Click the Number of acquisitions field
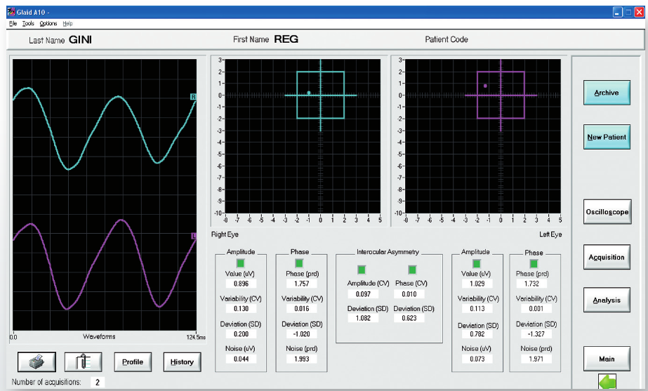 [98, 383]
